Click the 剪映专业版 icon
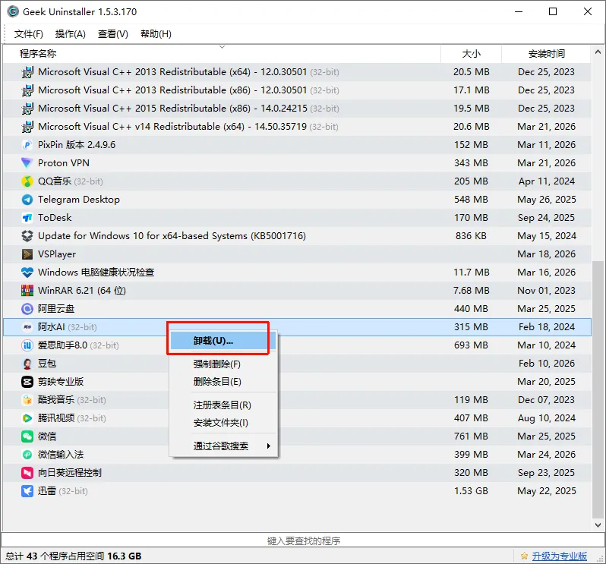 (x=27, y=382)
